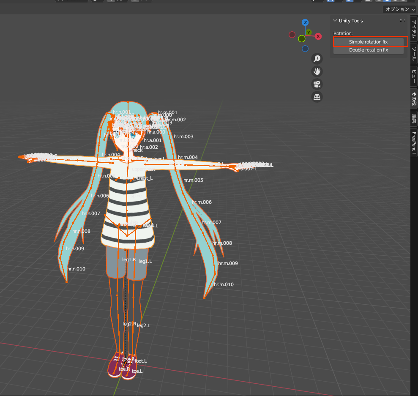Screen dimensions: 418x396
Task: Click the red X axis on gizmo
Action: coord(318,36)
